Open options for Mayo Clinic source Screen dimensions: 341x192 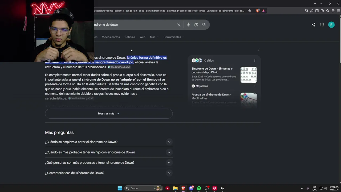255,86
